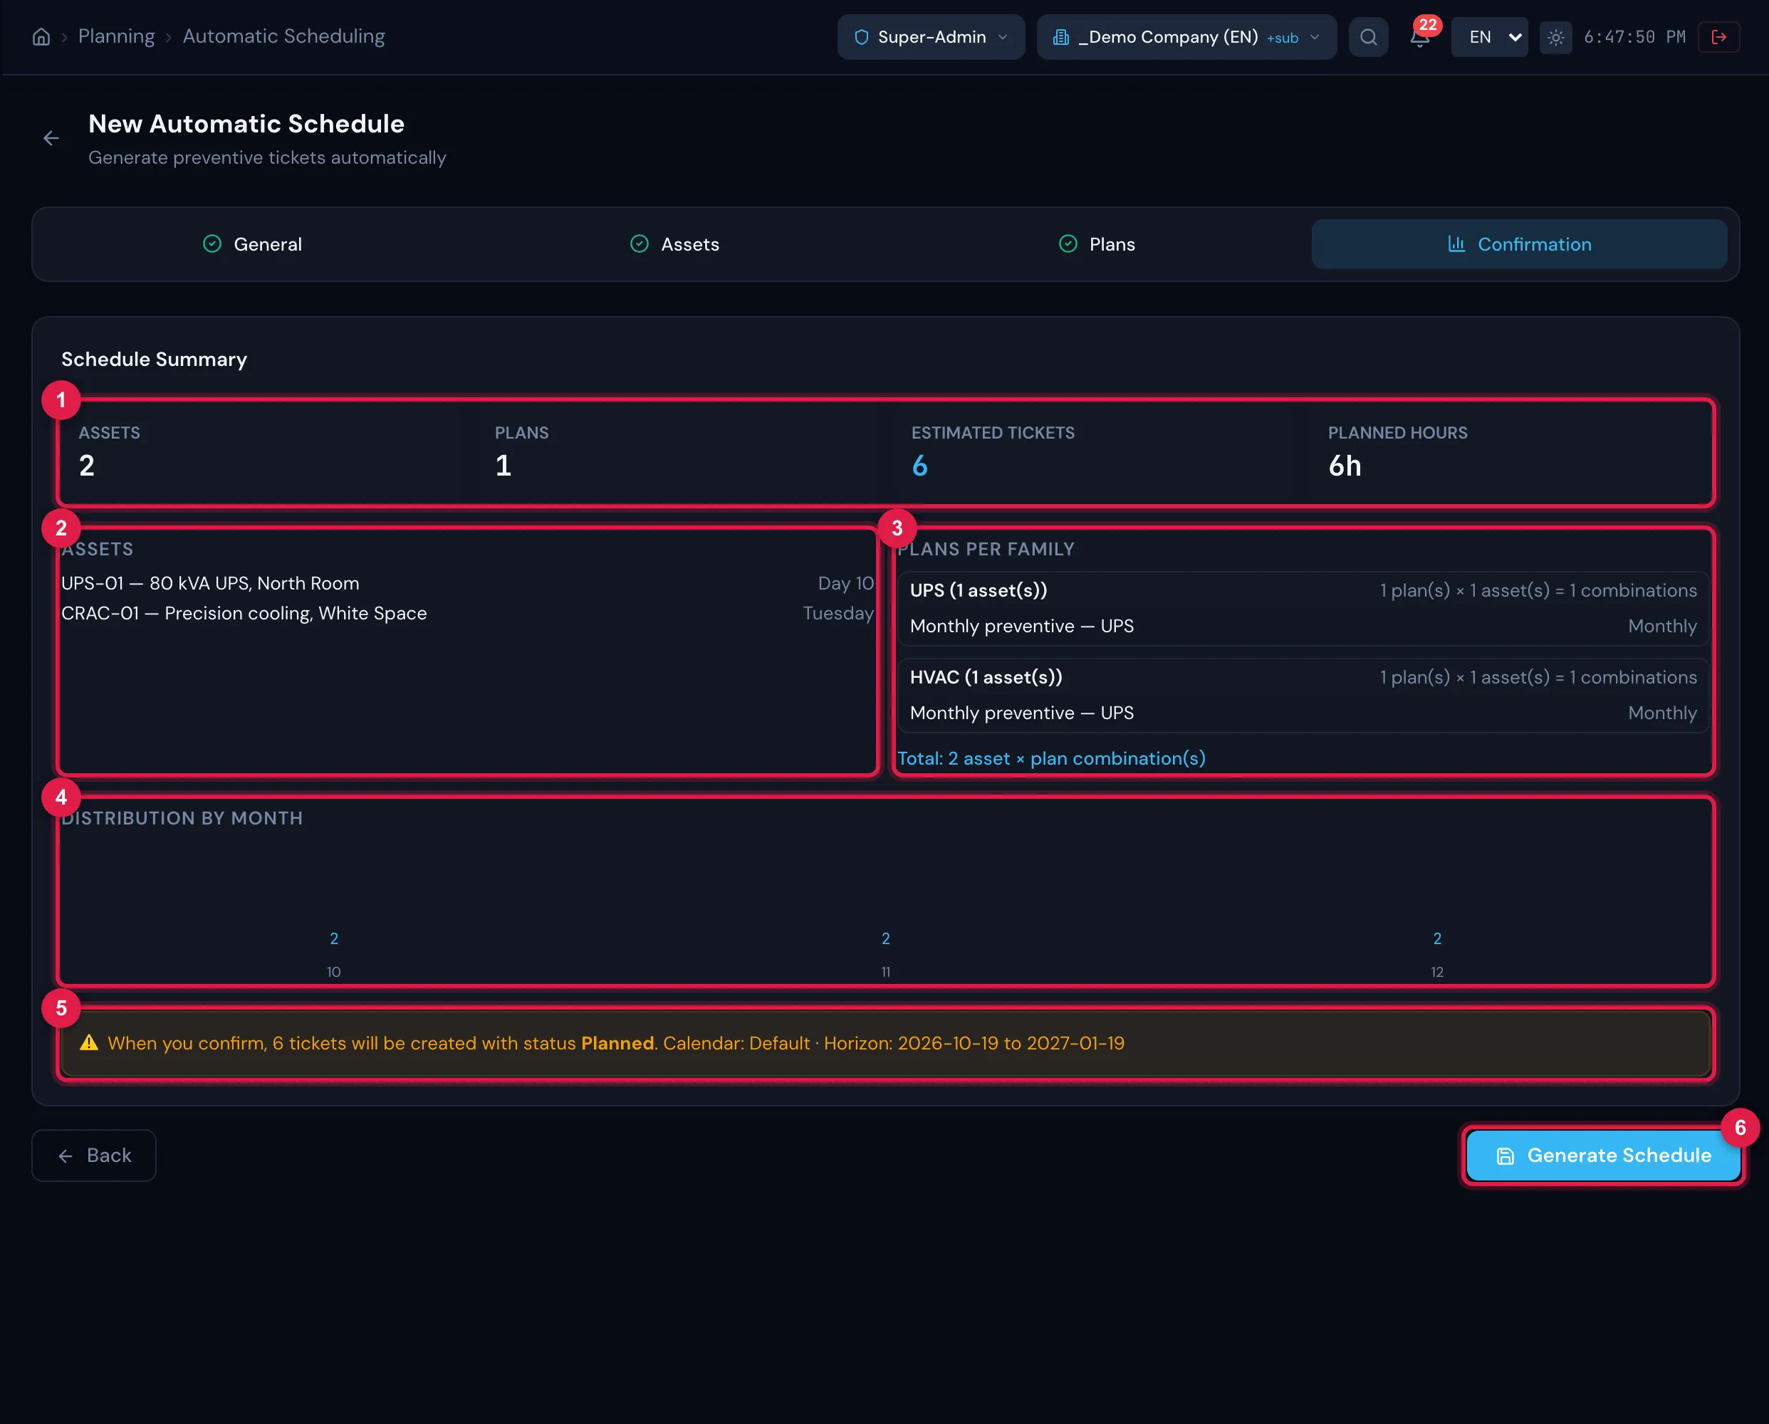
Task: Click the UPS (1 asset(s)) family heading
Action: tap(978, 590)
